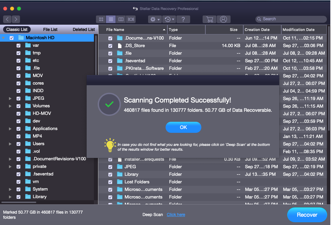The image size is (331, 225).
Task: Switch to column view mode
Action: pyautogui.click(x=121, y=19)
